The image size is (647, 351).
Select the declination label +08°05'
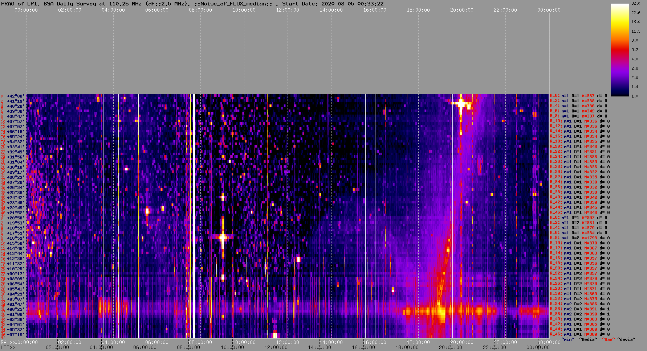[16, 279]
